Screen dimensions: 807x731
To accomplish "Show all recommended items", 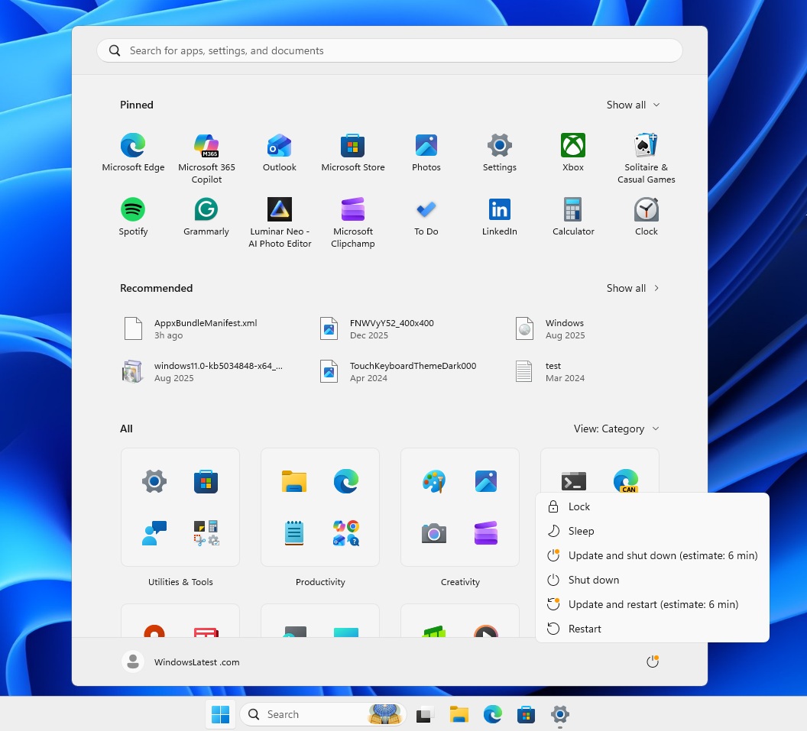I will click(632, 288).
